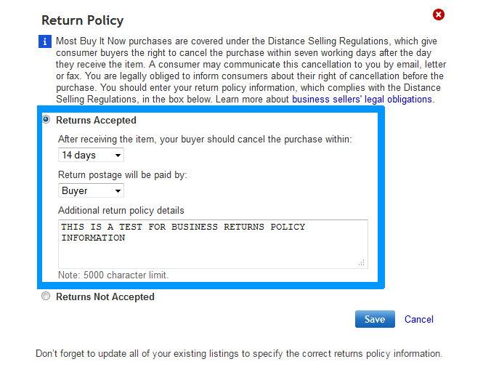Image resolution: width=491 pixels, height=367 pixels.
Task: Choose the Returns Not Accepted radio button
Action: [46, 297]
